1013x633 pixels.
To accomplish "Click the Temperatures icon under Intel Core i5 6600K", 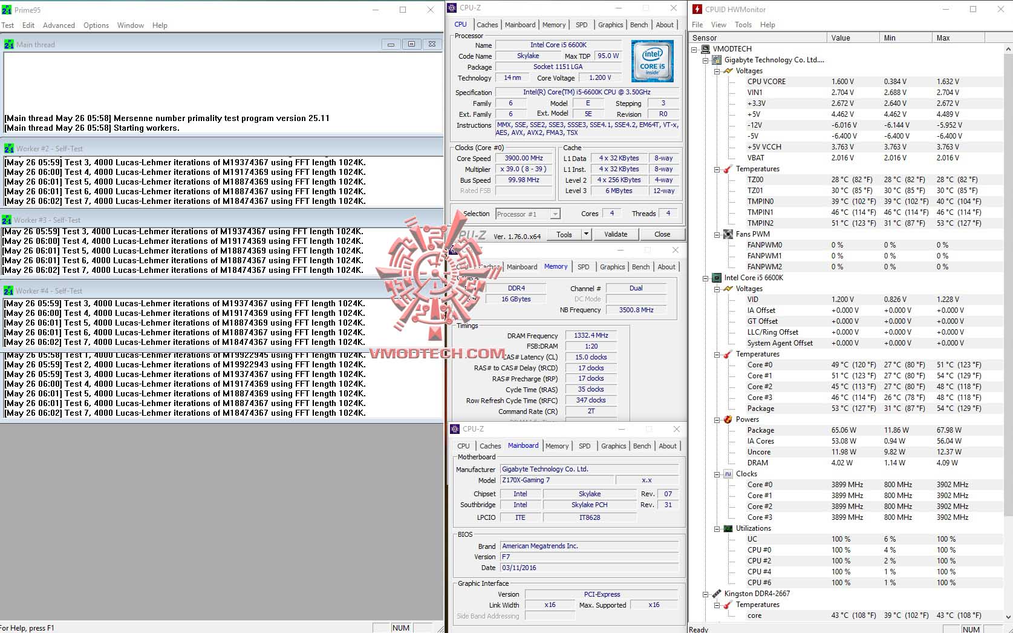I will pyautogui.click(x=728, y=354).
